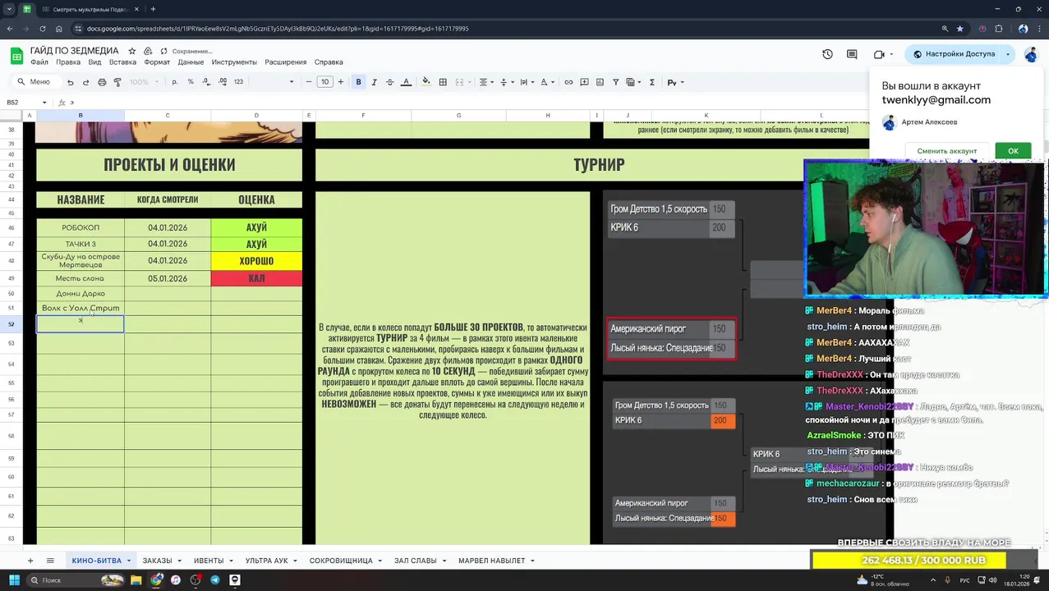Open the Вставка menu
Viewport: 1049px width, 591px height.
click(x=122, y=62)
